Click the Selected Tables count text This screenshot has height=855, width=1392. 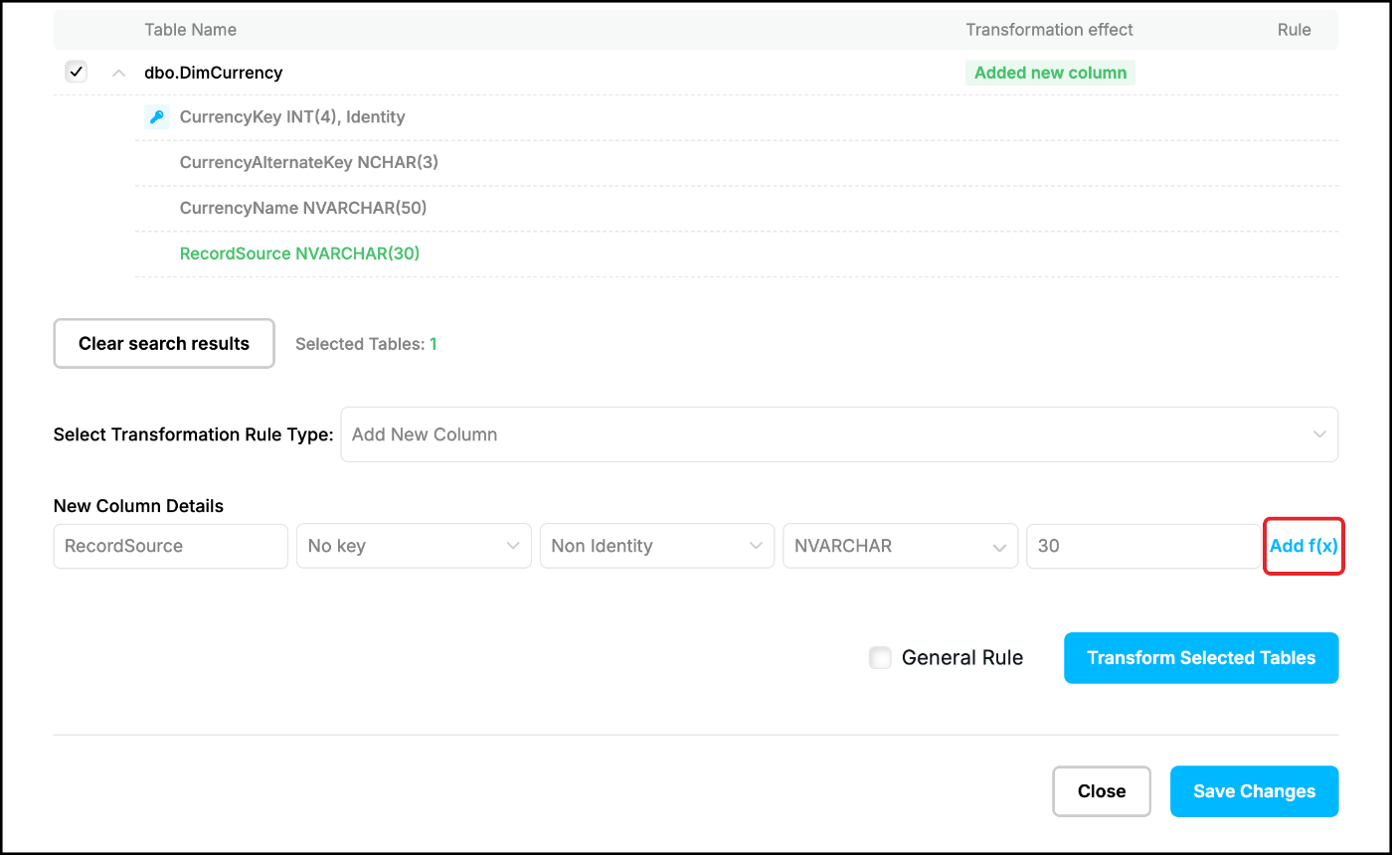pos(366,344)
